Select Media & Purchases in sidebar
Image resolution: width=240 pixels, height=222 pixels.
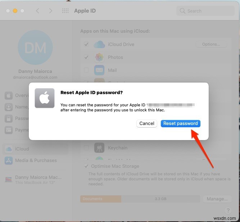tap(35, 161)
